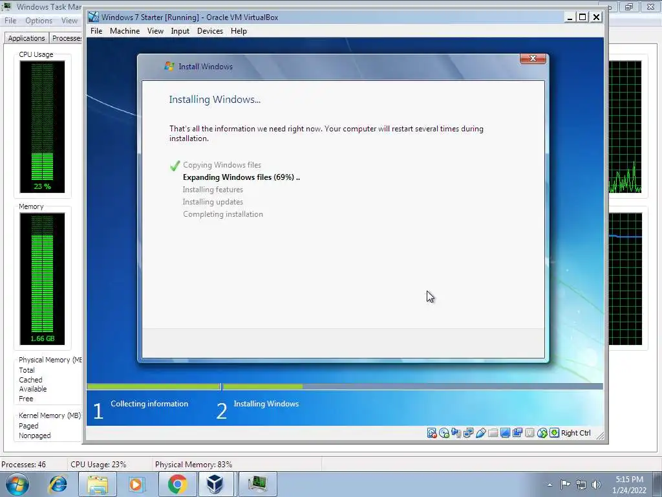
Task: Click the volume speaker tray icon
Action: tap(596, 484)
